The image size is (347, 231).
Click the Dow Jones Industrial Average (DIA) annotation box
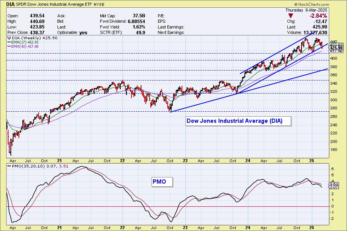[x=238, y=121]
